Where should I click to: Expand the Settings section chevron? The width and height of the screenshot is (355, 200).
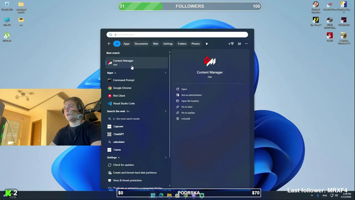[166, 157]
